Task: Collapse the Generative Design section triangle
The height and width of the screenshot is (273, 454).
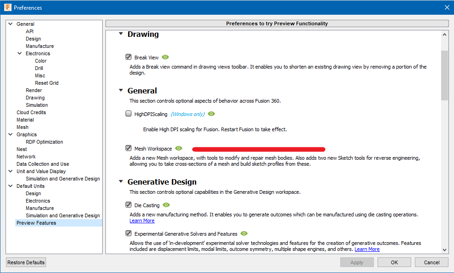Action: click(x=121, y=181)
